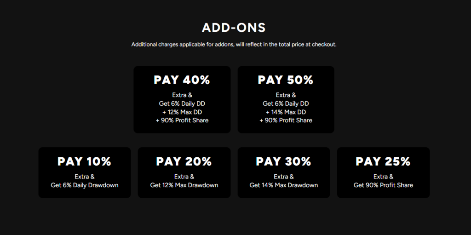
Task: Click the ADD-ONS section heading
Action: 234,28
